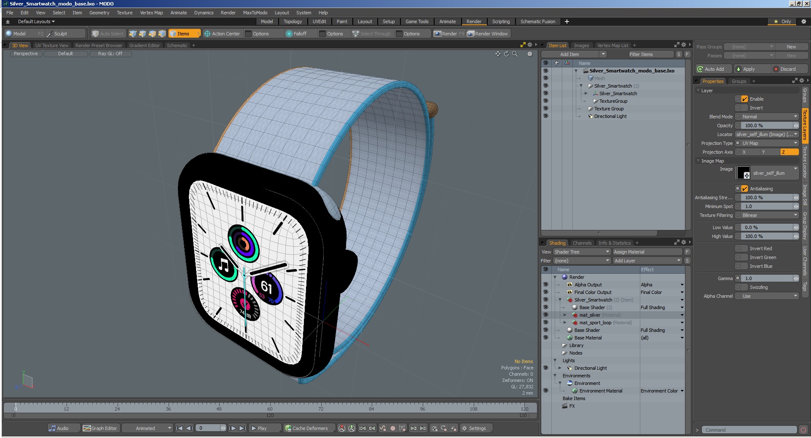The width and height of the screenshot is (811, 438).
Task: Step to next frame
Action: (233, 428)
